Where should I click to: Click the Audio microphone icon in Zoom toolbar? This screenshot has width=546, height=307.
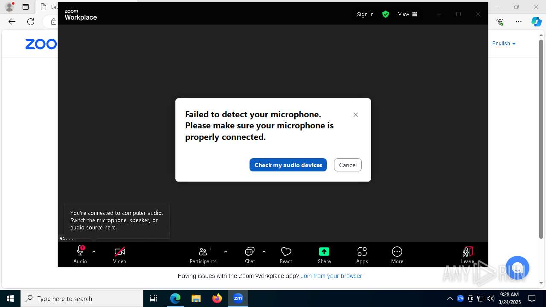click(x=80, y=251)
